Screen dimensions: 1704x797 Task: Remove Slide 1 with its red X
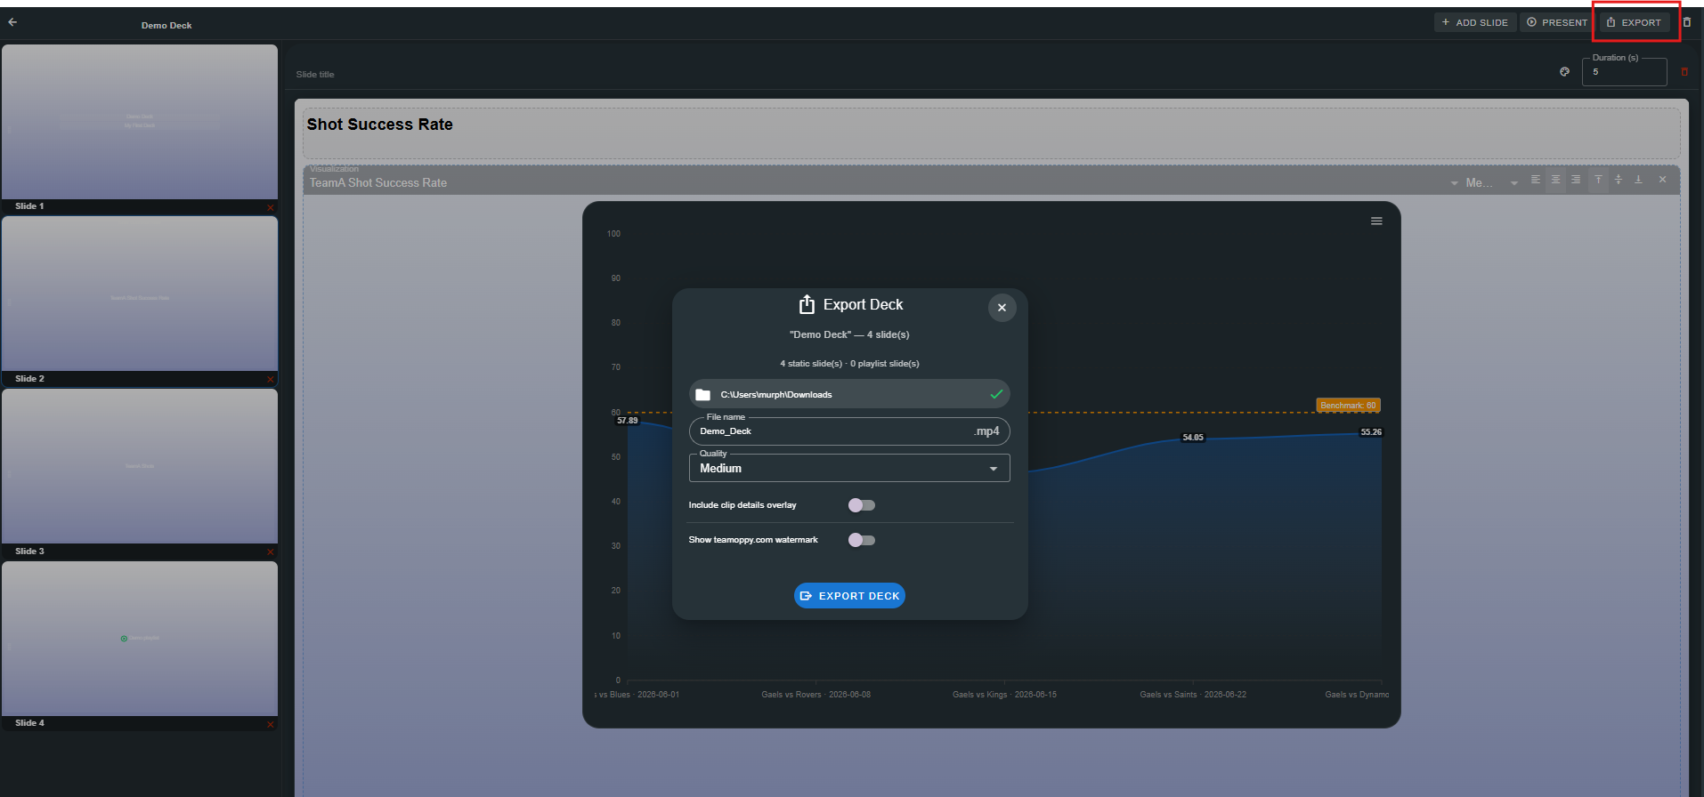point(271,207)
